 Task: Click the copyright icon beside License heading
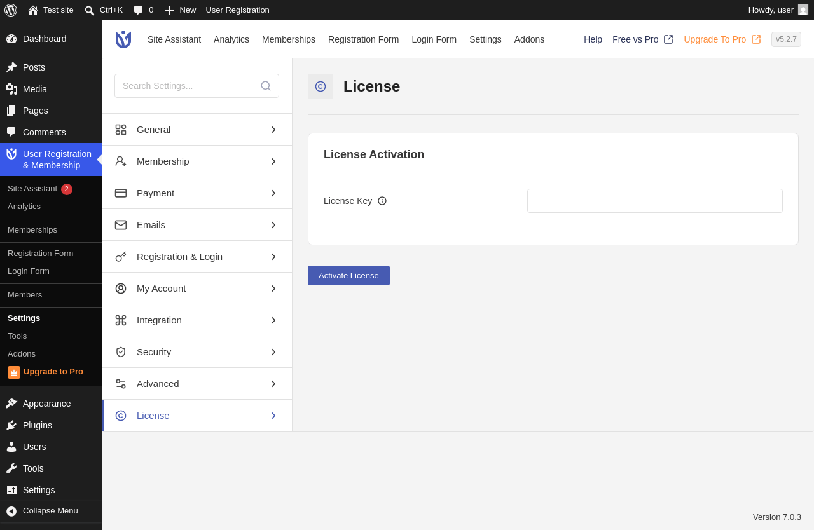point(321,86)
